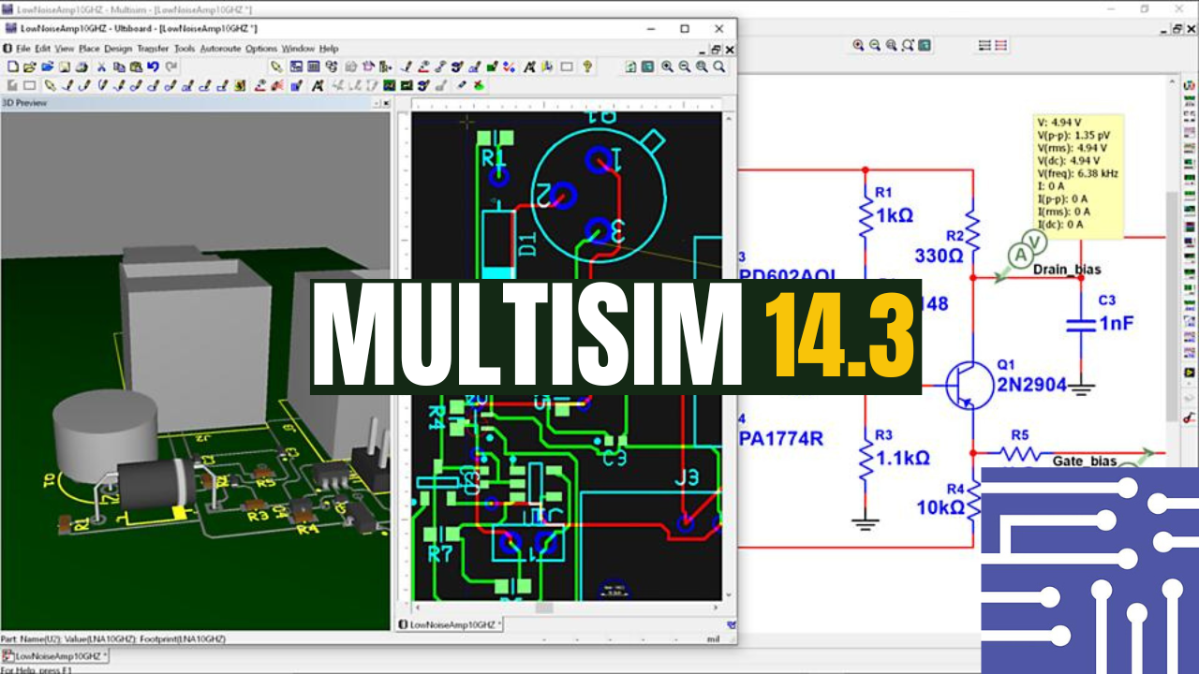The image size is (1199, 674).
Task: Click the Gate_bias net label
Action: click(1084, 461)
